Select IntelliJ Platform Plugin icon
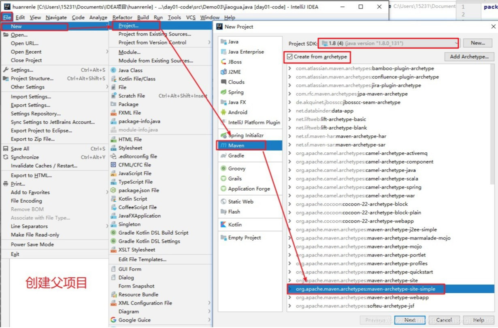Screen dimensions: 498x328 click(223, 122)
